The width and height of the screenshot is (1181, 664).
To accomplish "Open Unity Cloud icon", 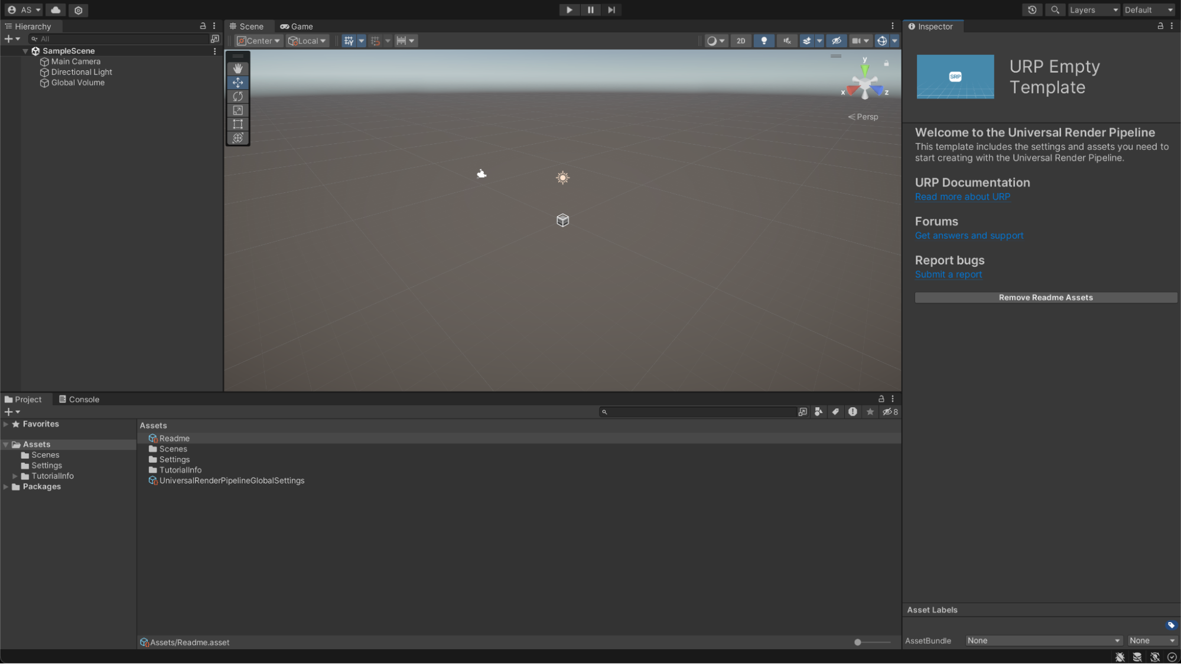I will (56, 10).
